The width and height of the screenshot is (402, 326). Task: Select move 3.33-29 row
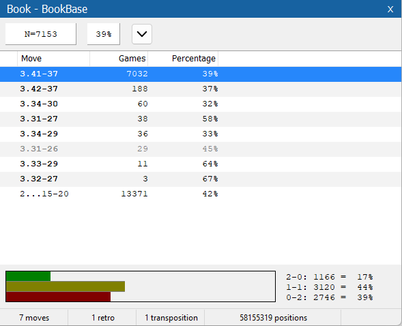pos(201,164)
